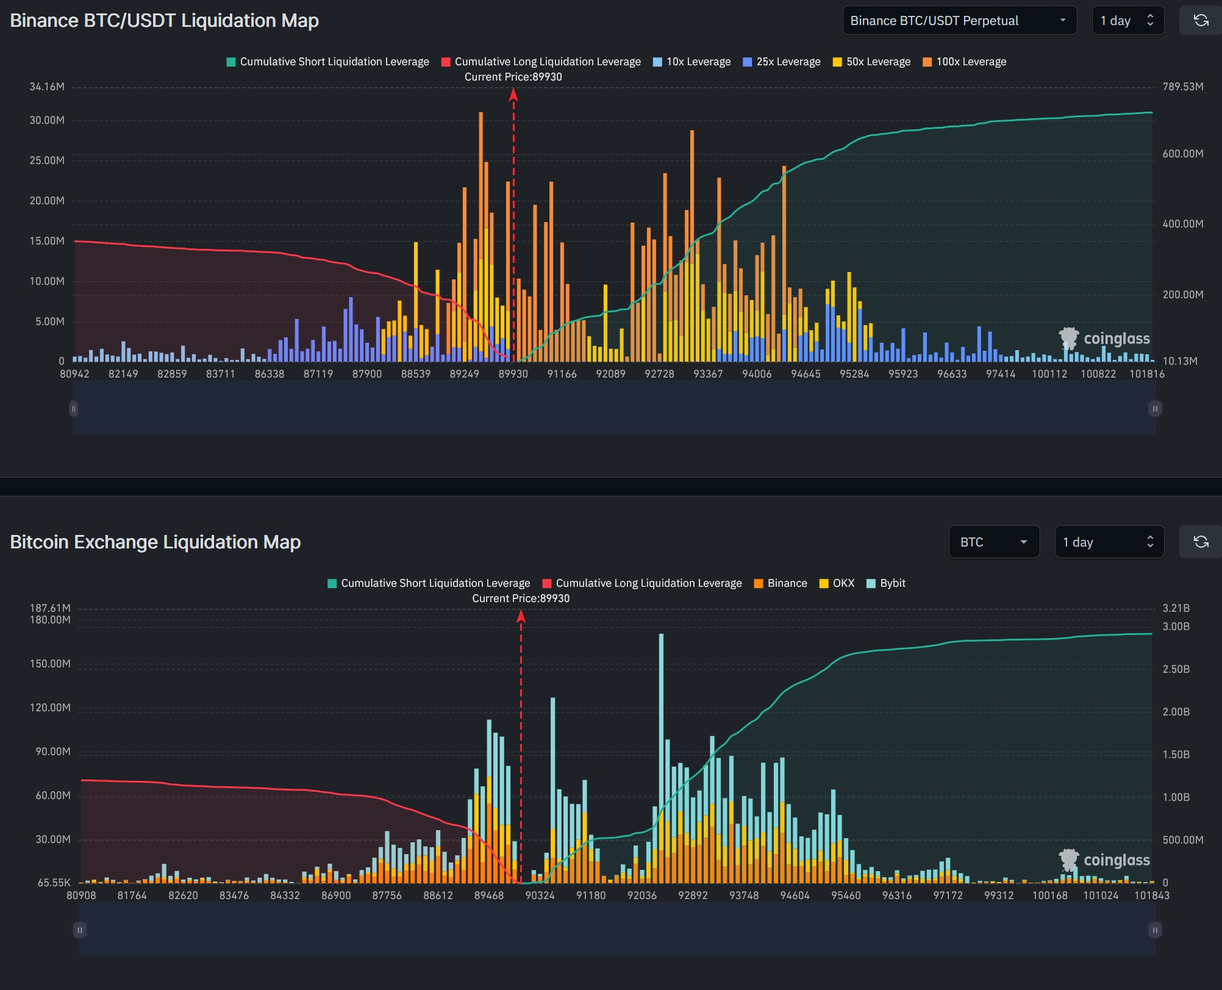Click refresh icon on Binance liquidation map
Image resolution: width=1222 pixels, height=990 pixels.
pos(1200,21)
